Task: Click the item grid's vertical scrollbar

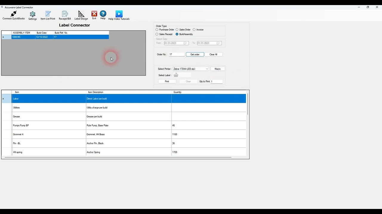Action: (x=247, y=104)
